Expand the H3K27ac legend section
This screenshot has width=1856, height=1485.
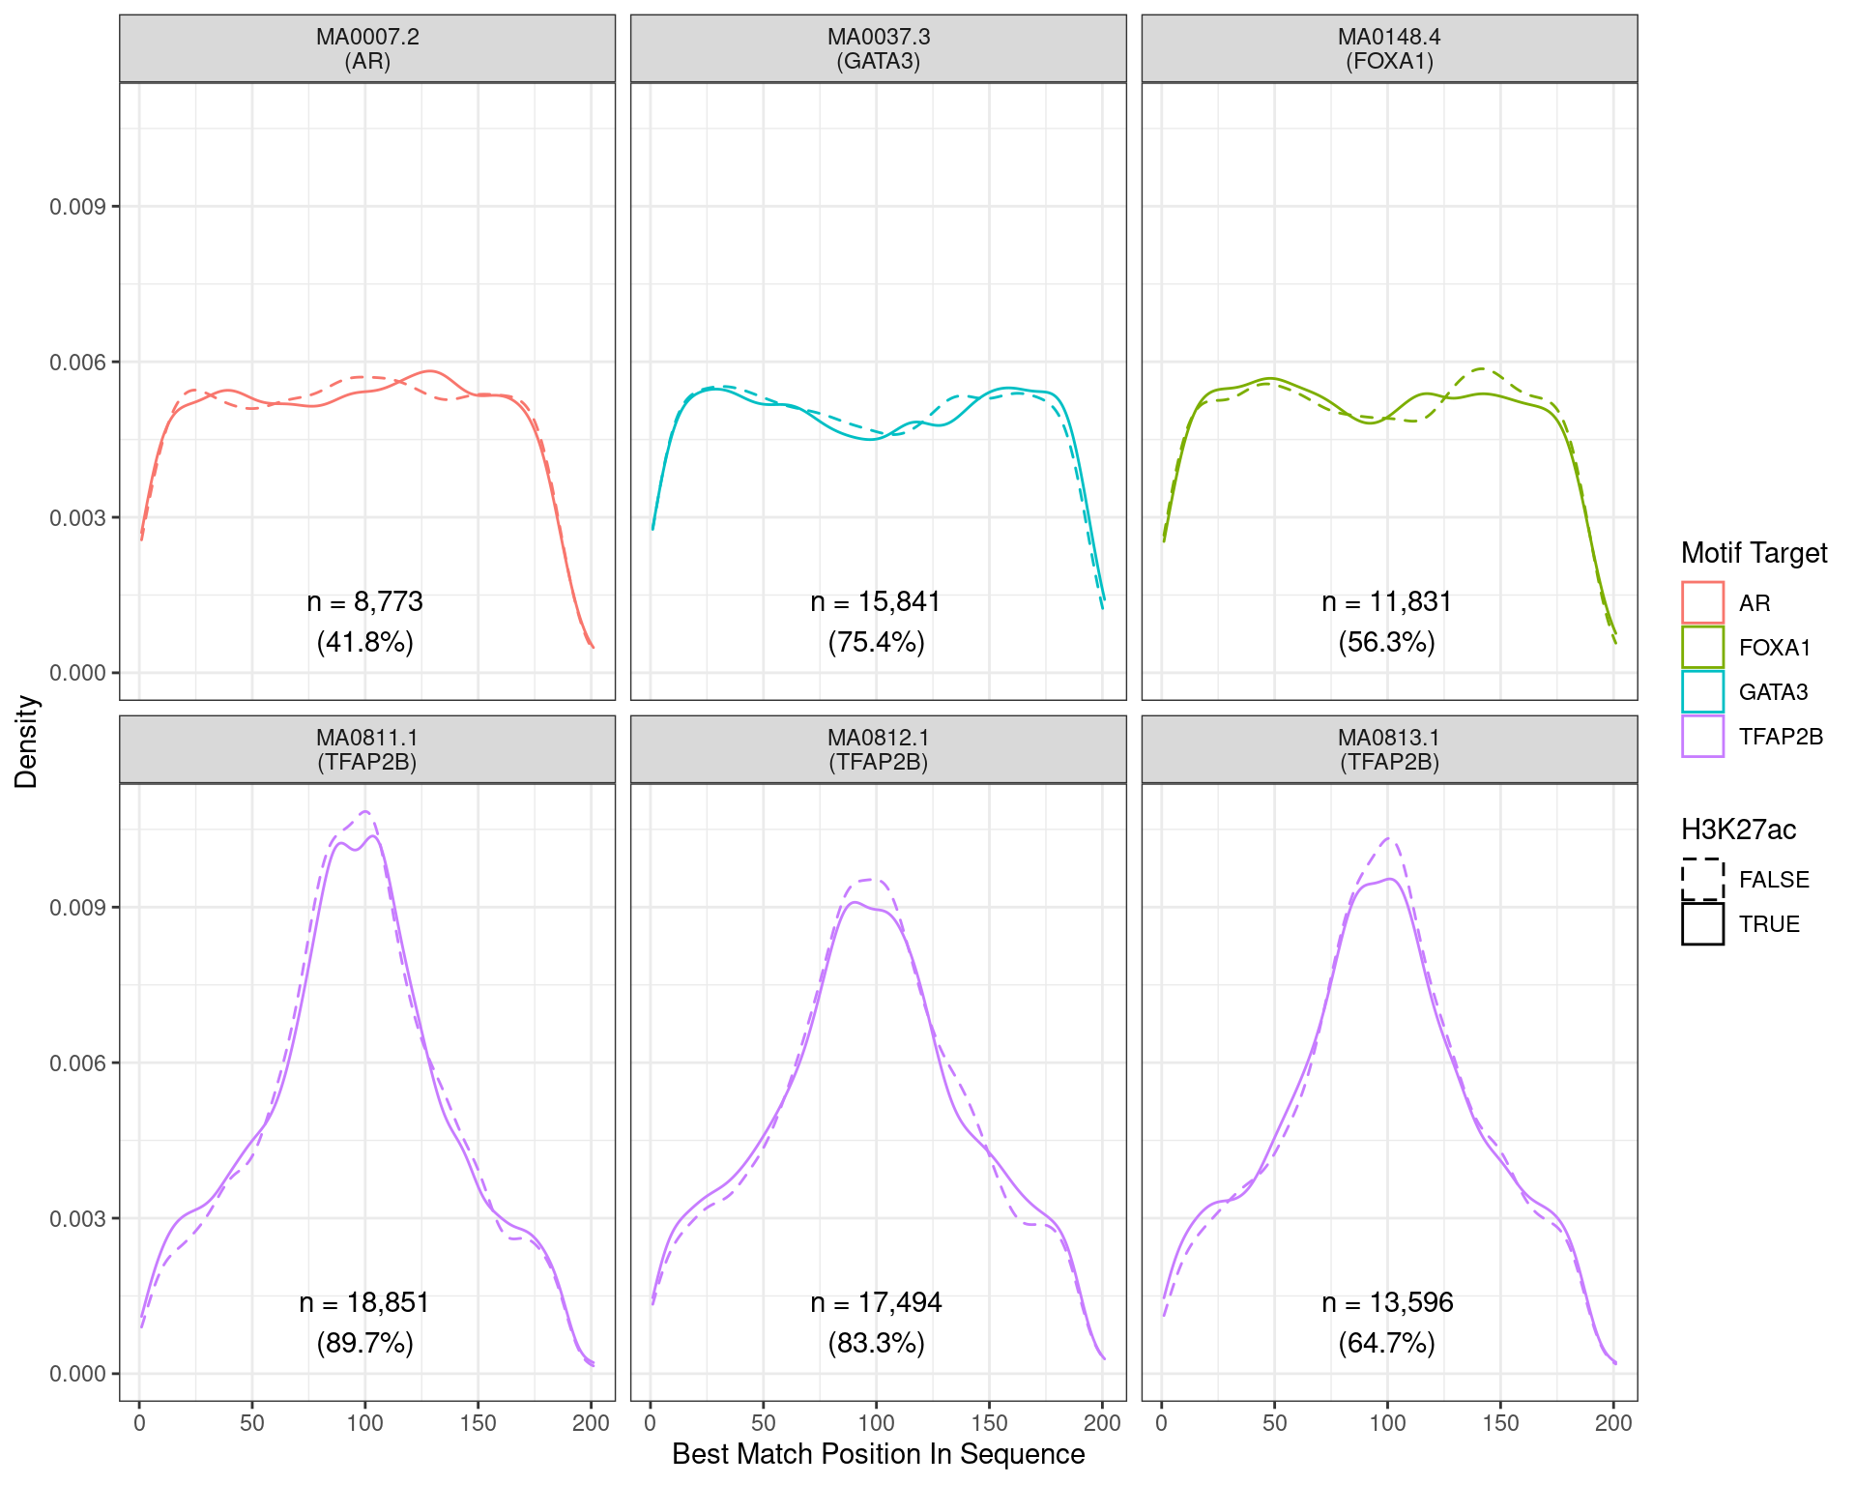pos(1738,827)
